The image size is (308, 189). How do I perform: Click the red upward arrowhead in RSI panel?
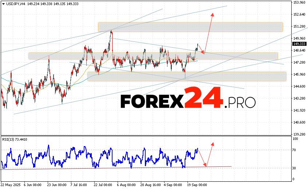coord(212,144)
